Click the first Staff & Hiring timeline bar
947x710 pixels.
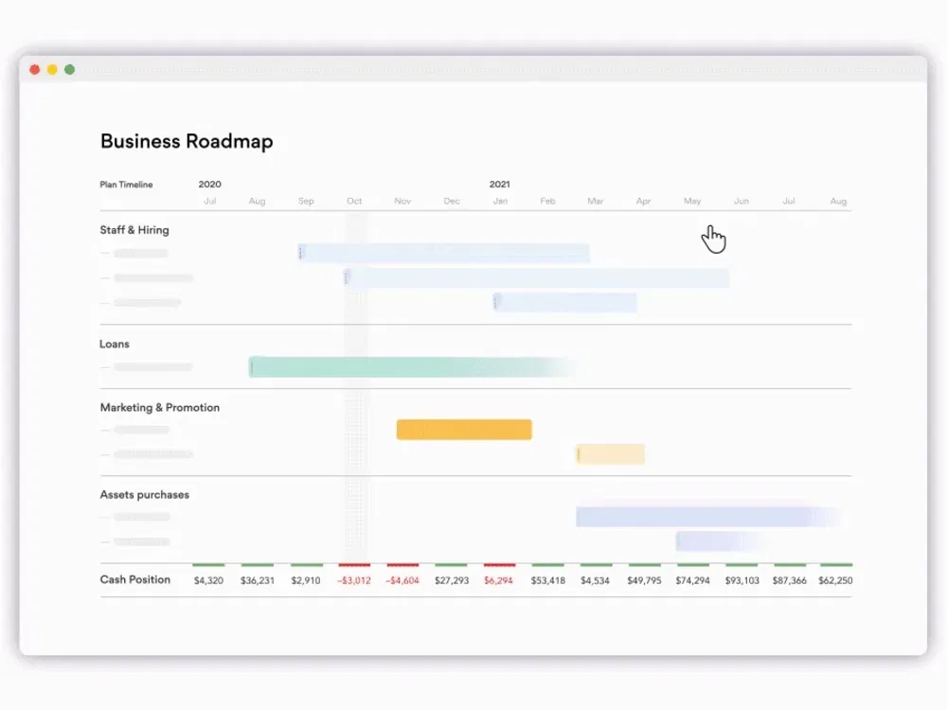point(443,253)
